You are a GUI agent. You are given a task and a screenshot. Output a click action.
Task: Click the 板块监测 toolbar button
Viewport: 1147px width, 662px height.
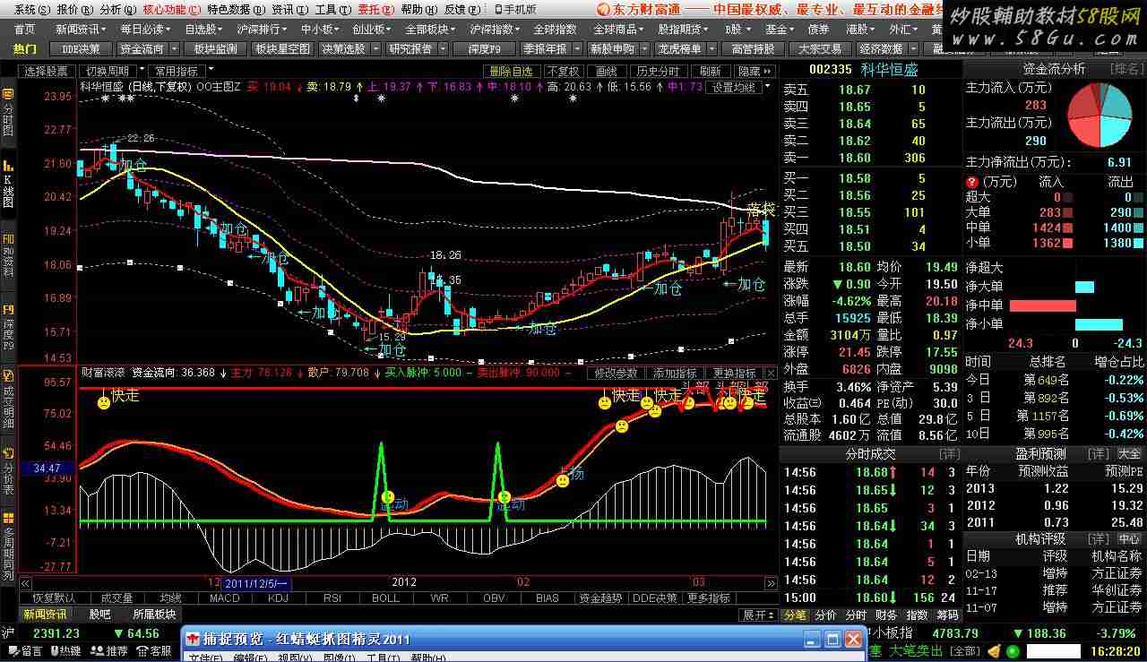216,49
